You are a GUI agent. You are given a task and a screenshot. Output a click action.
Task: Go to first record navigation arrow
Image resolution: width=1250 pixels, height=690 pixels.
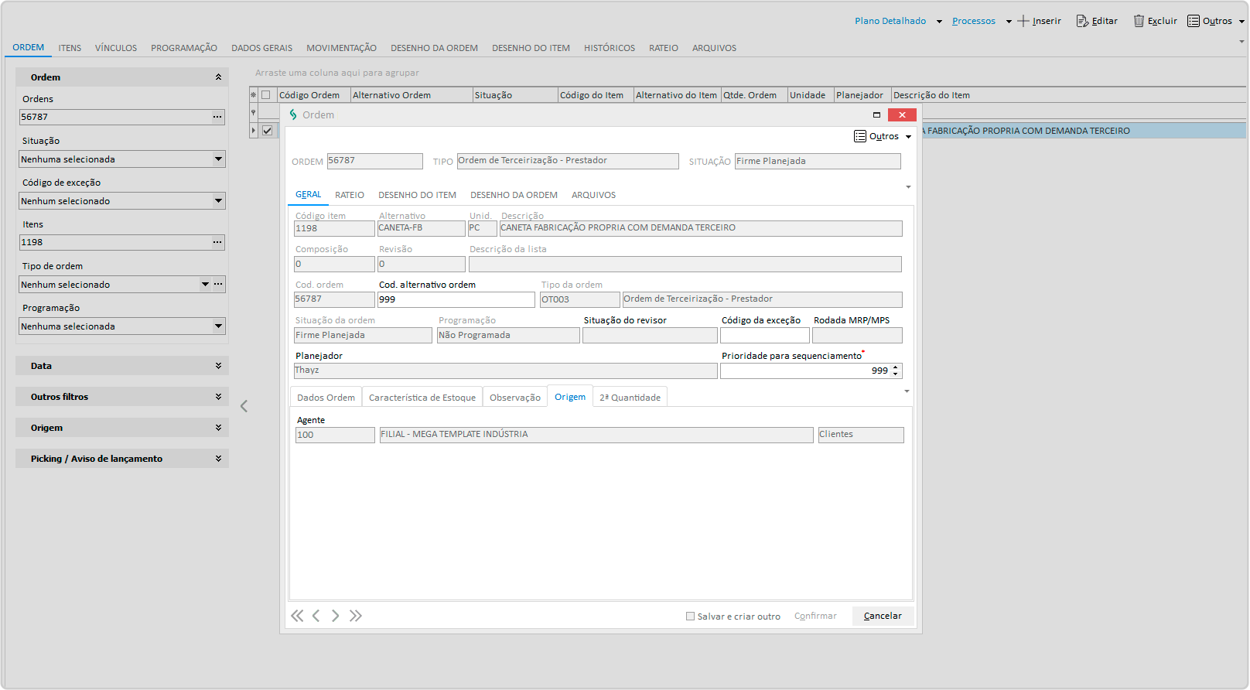click(x=297, y=616)
